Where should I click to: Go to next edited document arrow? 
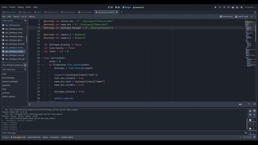click(255, 17)
